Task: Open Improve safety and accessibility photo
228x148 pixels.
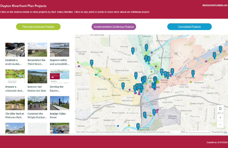Action: pos(60,50)
